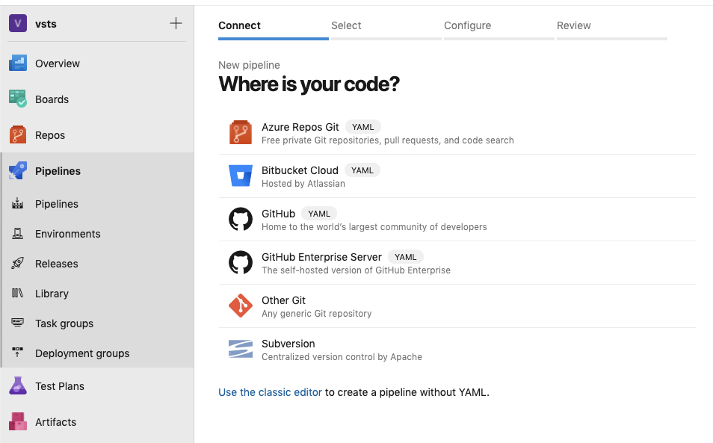Click the GitHub octocat icon
Screen dimensions: 713x443
pos(241,220)
